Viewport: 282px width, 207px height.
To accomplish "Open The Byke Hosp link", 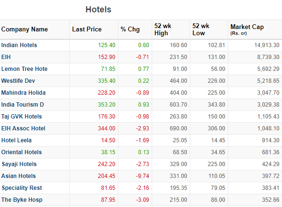I will tap(22, 199).
